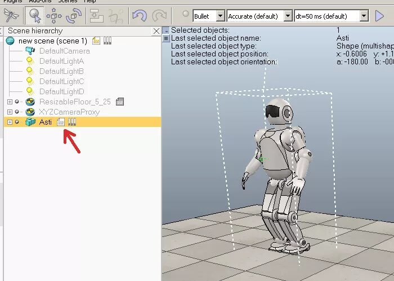Expand the XYZCameraProxy tree node
The image size is (394, 281).
(10, 112)
